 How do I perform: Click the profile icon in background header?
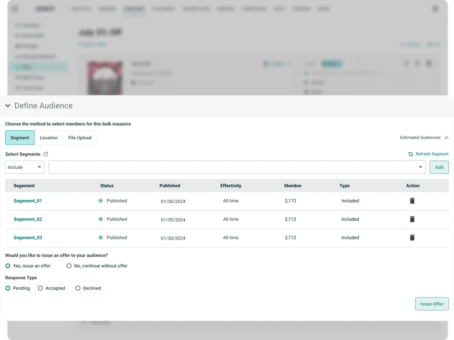(x=435, y=9)
